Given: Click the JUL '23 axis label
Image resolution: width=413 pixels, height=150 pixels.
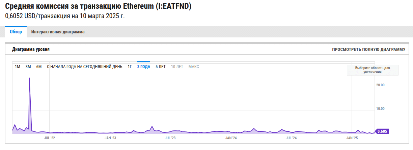Looking at the screenshot, I should 170,138.
